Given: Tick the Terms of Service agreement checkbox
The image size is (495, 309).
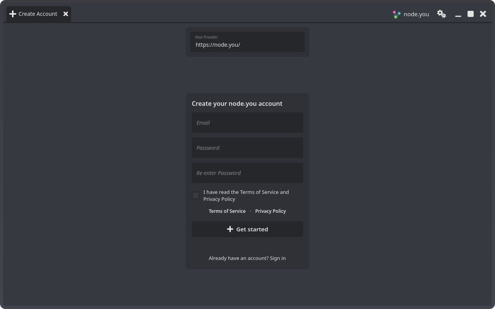Looking at the screenshot, I should click(196, 195).
